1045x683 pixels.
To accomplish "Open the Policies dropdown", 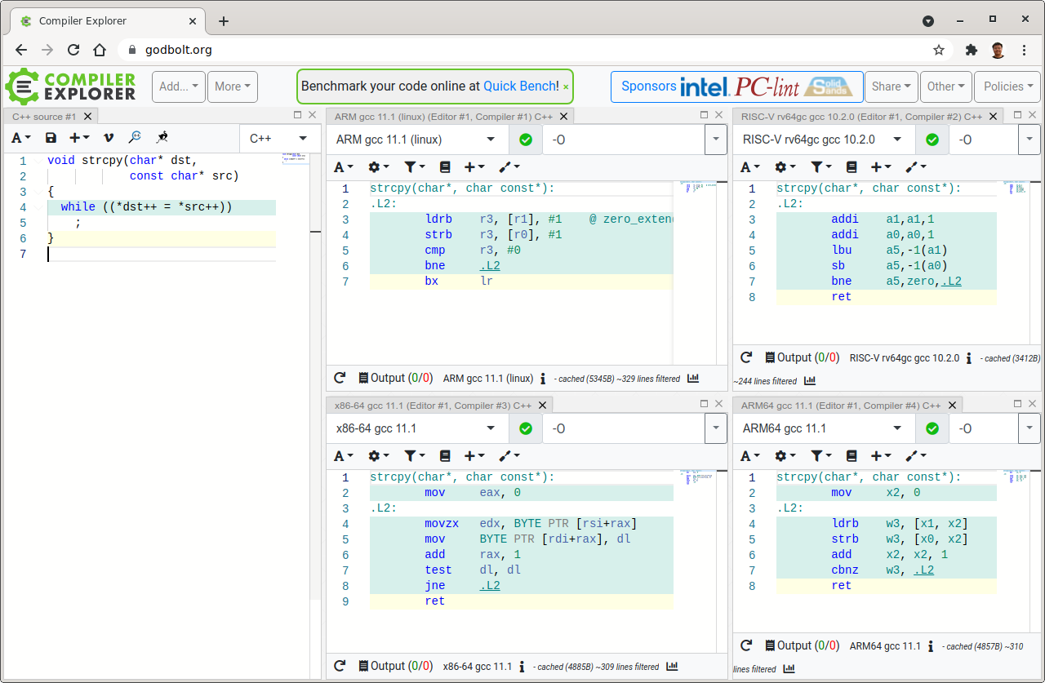I will tap(1008, 86).
